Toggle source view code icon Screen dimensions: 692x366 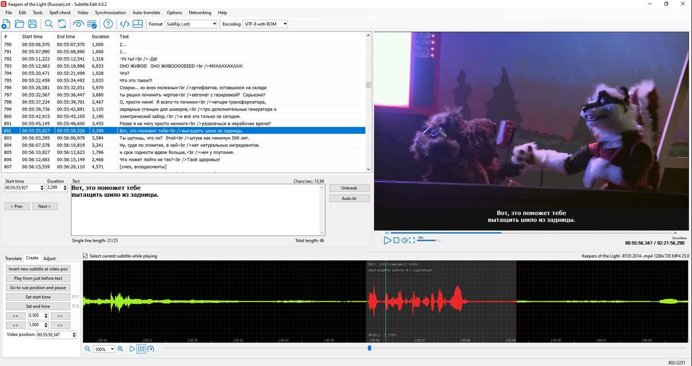pos(125,24)
